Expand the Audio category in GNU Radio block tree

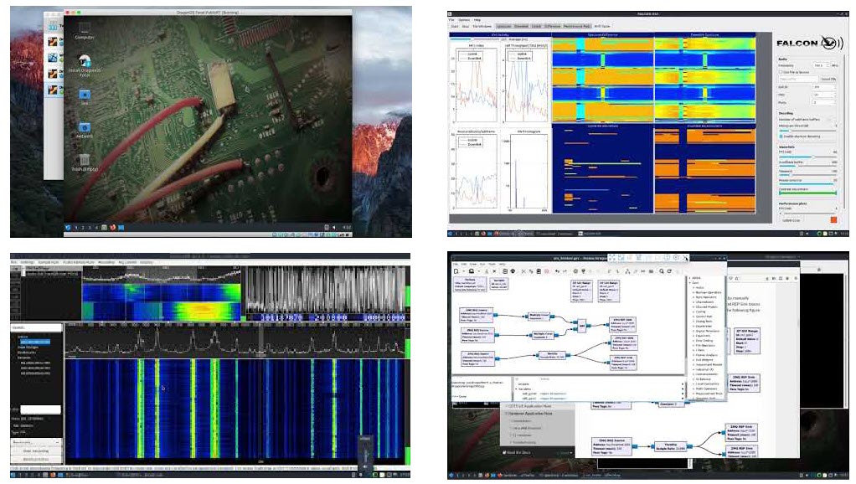click(x=694, y=287)
